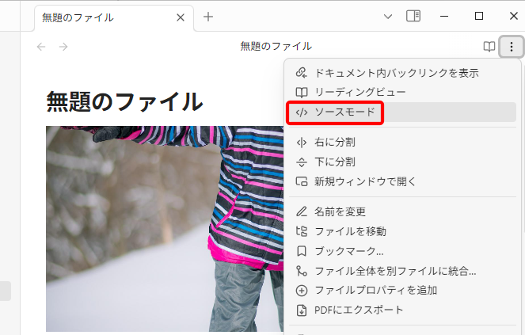Viewport: 525px width, 335px height.
Task: Expand the tab list chevron
Action: (x=388, y=17)
